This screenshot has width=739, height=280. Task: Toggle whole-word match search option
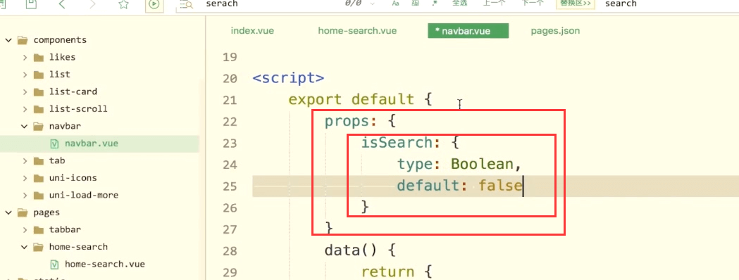tap(415, 4)
